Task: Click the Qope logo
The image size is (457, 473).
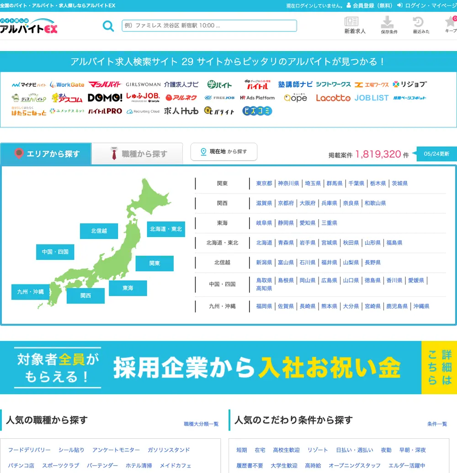Action: 295,97
